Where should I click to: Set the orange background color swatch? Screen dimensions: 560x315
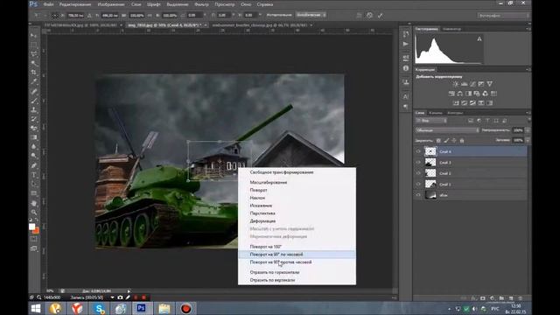(x=36, y=231)
